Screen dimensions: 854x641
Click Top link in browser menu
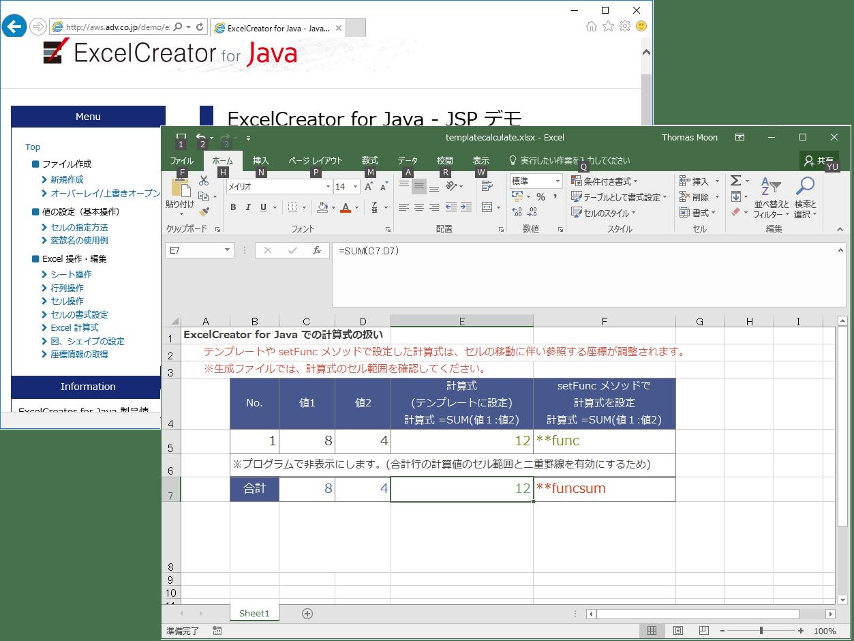[x=33, y=147]
